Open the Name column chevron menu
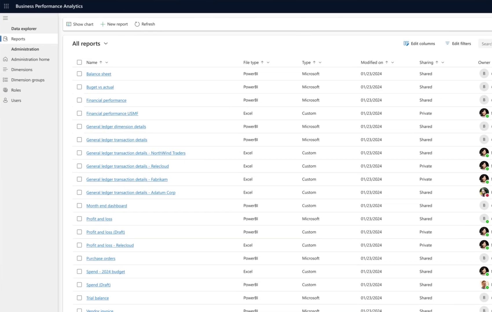 tap(107, 62)
